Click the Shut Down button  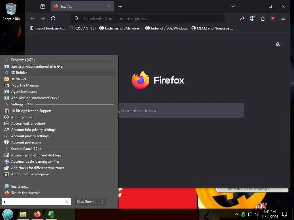point(86,202)
